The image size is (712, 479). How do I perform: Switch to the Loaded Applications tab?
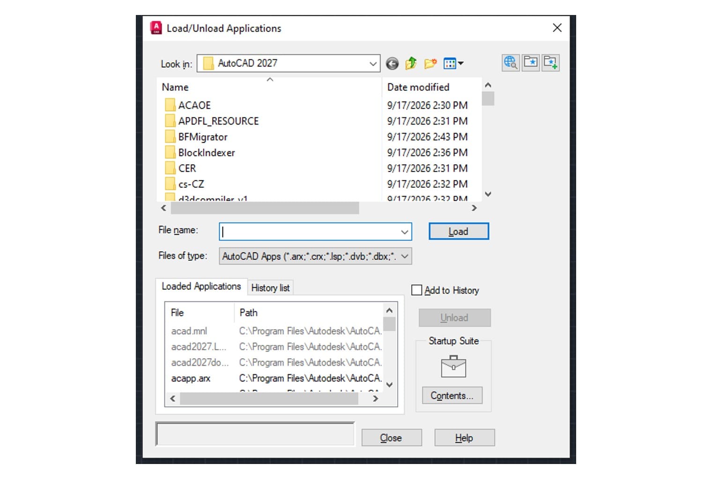(x=201, y=286)
